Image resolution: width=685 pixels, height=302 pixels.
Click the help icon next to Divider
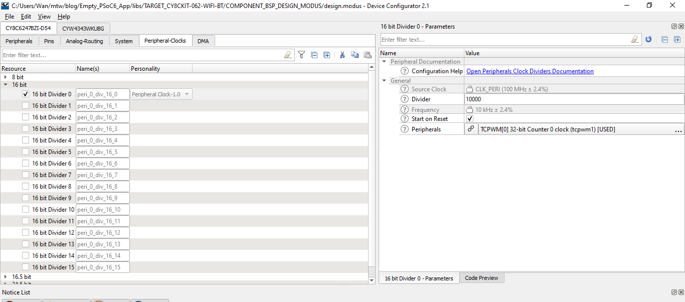(x=405, y=99)
